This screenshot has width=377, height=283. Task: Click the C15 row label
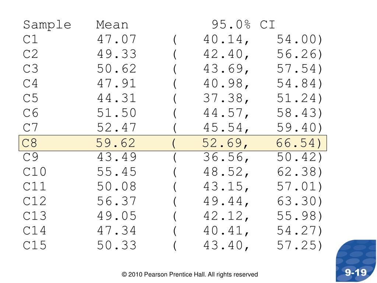[x=34, y=245]
